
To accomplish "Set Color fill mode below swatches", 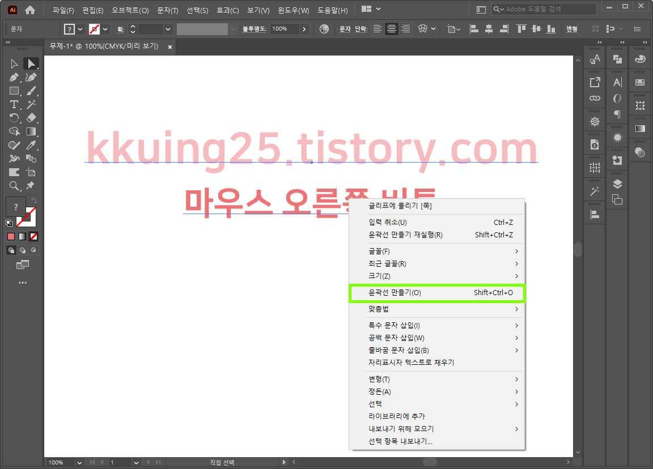I will pos(11,236).
